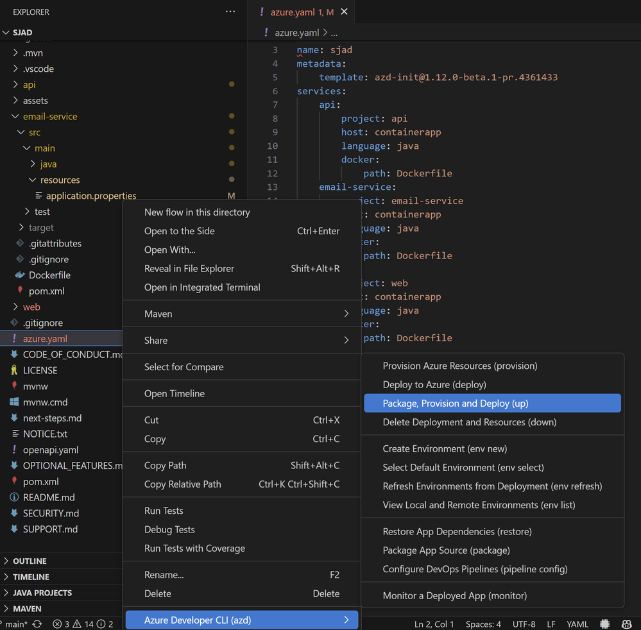This screenshot has height=630, width=641.
Task: Open the Explorer more actions ellipsis
Action: [230, 12]
